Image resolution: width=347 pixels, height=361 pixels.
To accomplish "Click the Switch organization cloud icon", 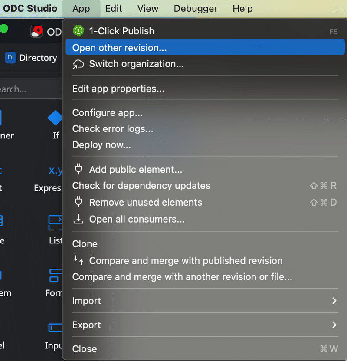I will (78, 64).
